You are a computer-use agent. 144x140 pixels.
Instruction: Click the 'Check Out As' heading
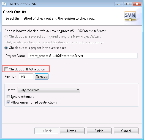[14, 12]
